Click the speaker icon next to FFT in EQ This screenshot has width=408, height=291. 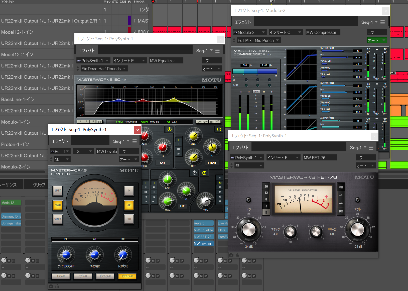217,122
